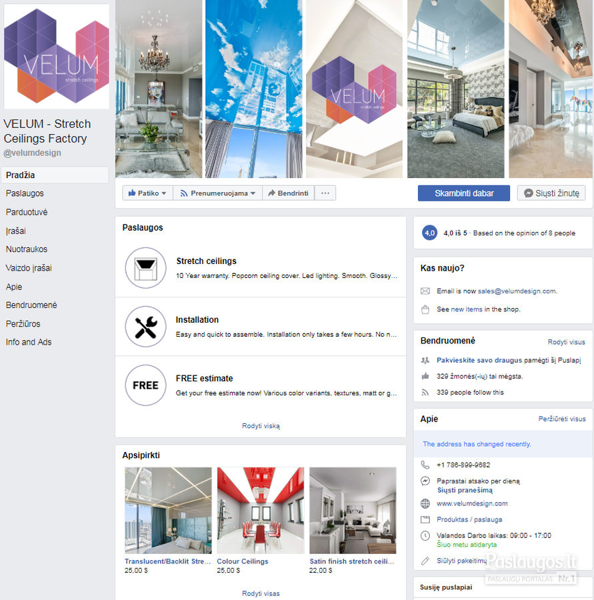Click the pencil icon for Siūlyti pakeitimų

point(425,561)
